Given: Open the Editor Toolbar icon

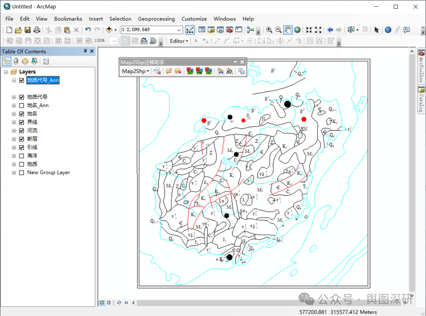Looking at the screenshot, I should pyautogui.click(x=190, y=30).
